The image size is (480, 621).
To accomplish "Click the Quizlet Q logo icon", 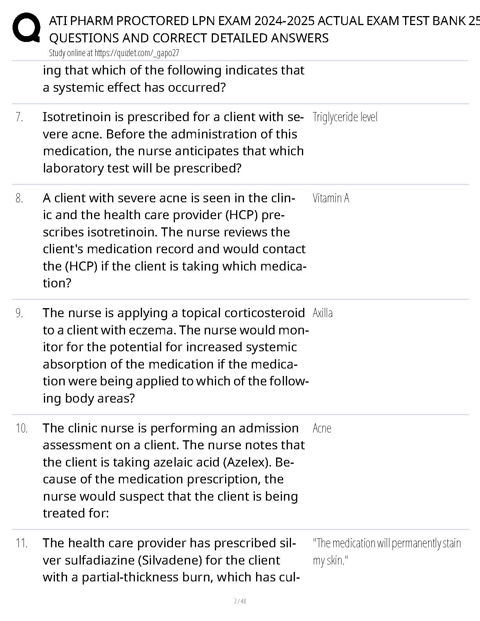I will pos(26,27).
